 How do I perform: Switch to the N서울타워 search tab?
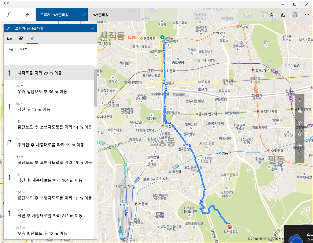(113, 14)
